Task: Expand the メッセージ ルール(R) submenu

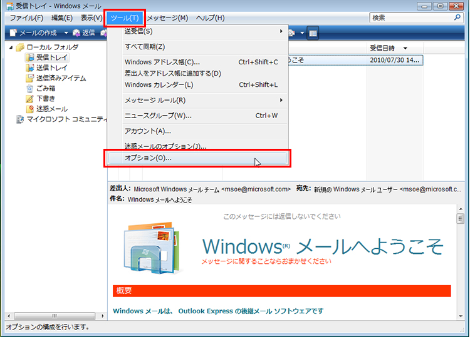Action: (198, 100)
